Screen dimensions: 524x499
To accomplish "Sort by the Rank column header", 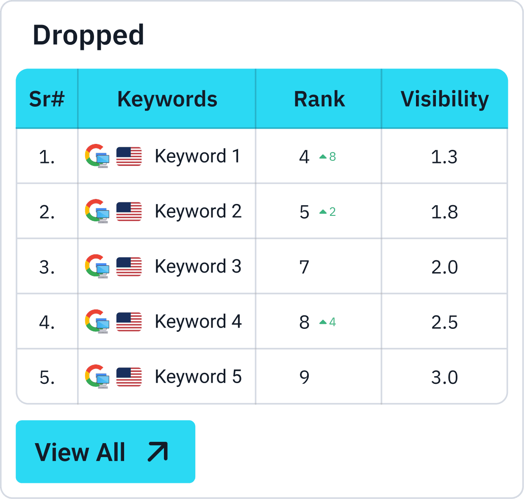I will [319, 99].
